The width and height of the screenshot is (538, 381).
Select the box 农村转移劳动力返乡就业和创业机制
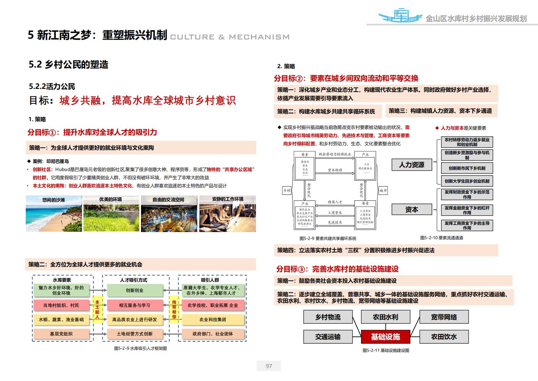(x=467, y=142)
